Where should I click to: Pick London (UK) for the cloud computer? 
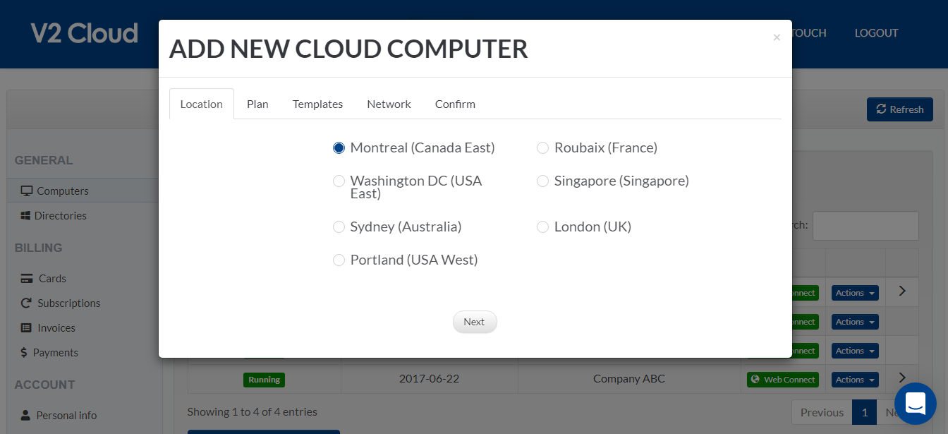click(x=542, y=227)
